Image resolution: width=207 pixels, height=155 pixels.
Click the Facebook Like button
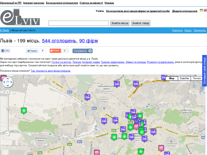point(5,51)
